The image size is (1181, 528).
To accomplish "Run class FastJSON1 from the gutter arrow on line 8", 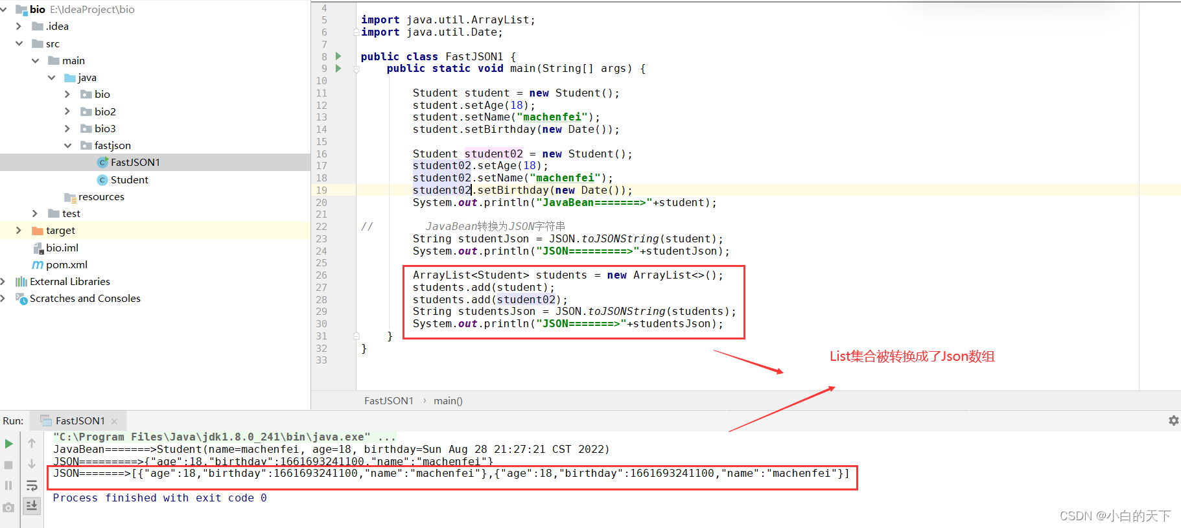I will pos(338,56).
